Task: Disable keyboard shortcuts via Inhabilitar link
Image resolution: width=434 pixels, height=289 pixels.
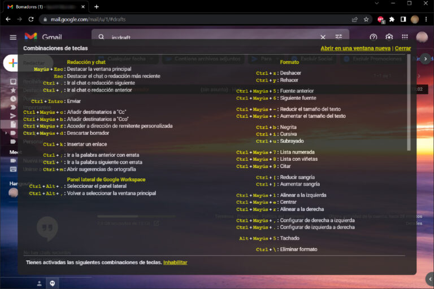Action: (175, 262)
